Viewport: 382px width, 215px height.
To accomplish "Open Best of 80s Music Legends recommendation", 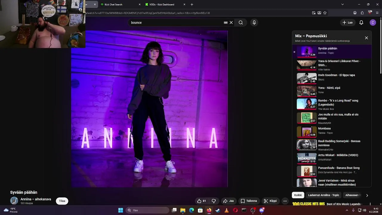I will (x=344, y=204).
